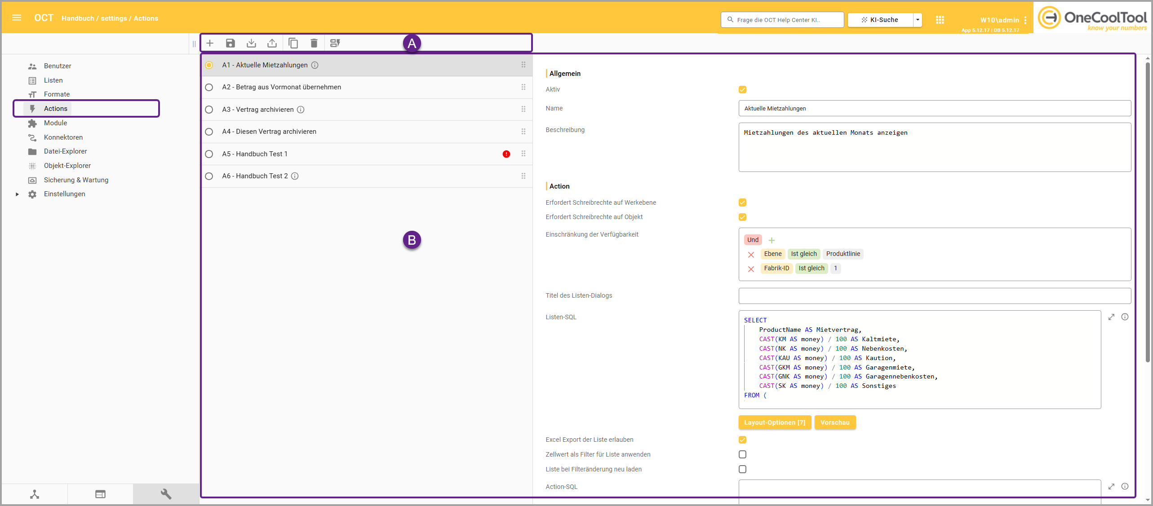Open the hamburger menu at the top left
The image size is (1153, 506).
click(17, 18)
